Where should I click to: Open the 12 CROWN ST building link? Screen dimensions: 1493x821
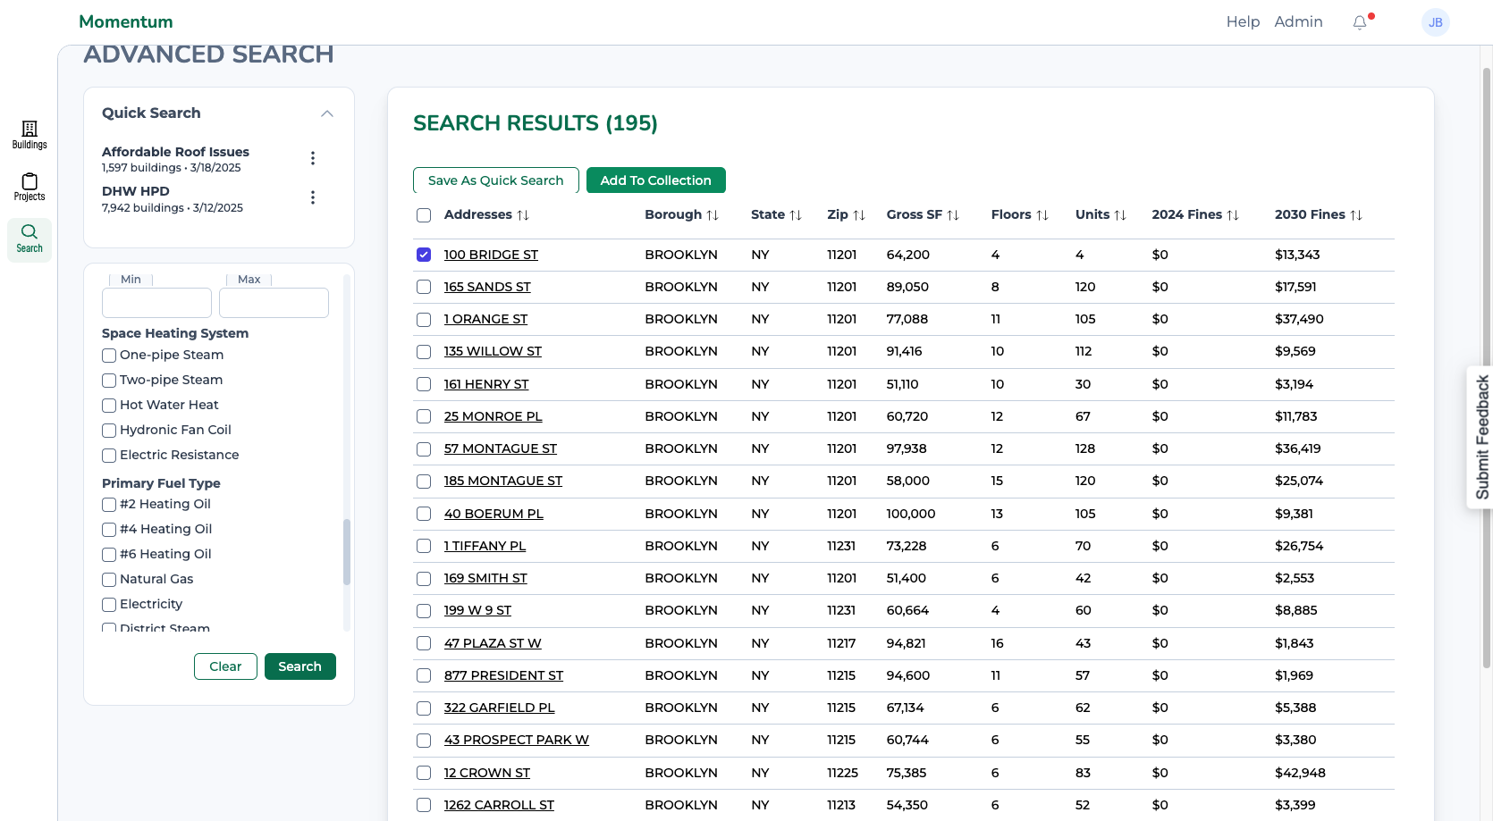click(487, 773)
